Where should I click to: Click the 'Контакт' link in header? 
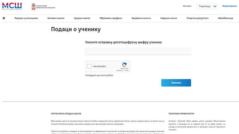pyautogui.click(x=187, y=6)
